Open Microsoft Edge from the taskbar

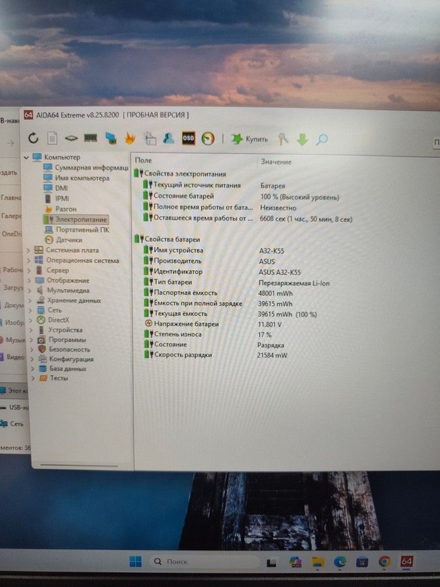point(340,562)
